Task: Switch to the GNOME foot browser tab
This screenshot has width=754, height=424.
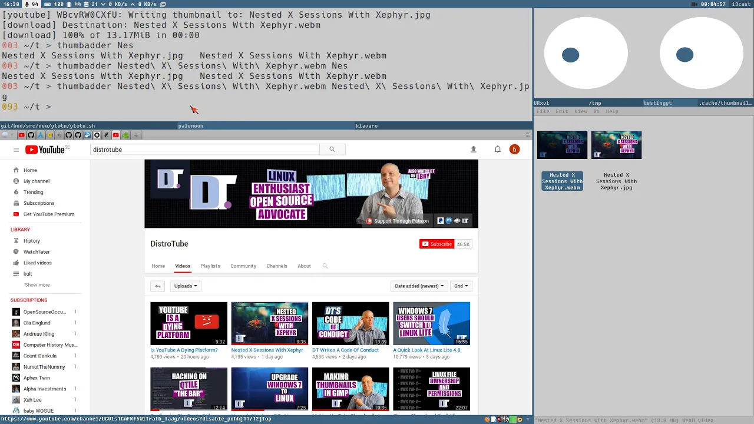Action: click(x=106, y=135)
